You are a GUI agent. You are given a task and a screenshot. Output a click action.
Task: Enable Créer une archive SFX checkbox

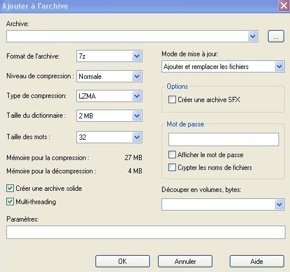pos(172,100)
